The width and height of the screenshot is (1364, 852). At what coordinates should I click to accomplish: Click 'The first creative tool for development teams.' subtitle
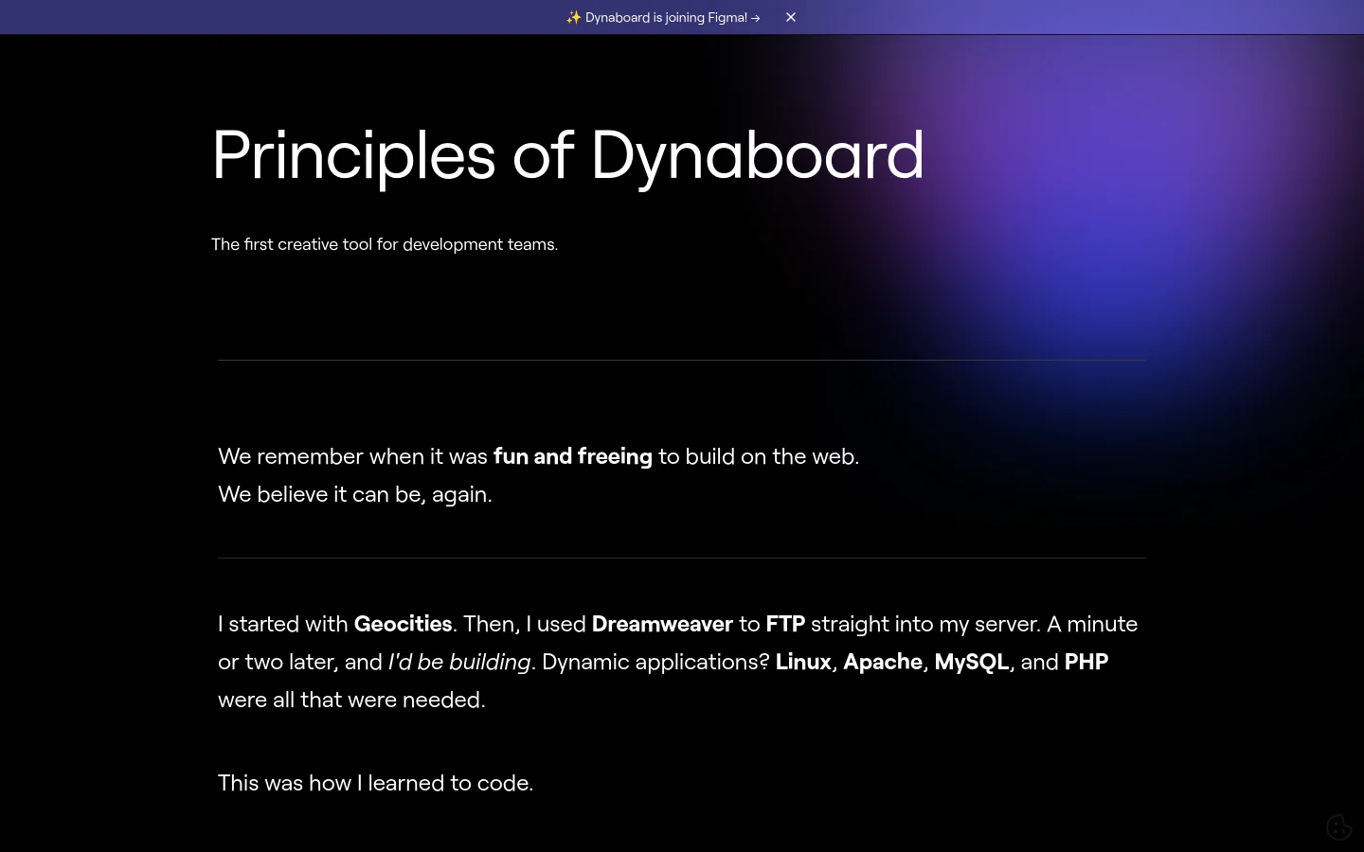coord(385,244)
